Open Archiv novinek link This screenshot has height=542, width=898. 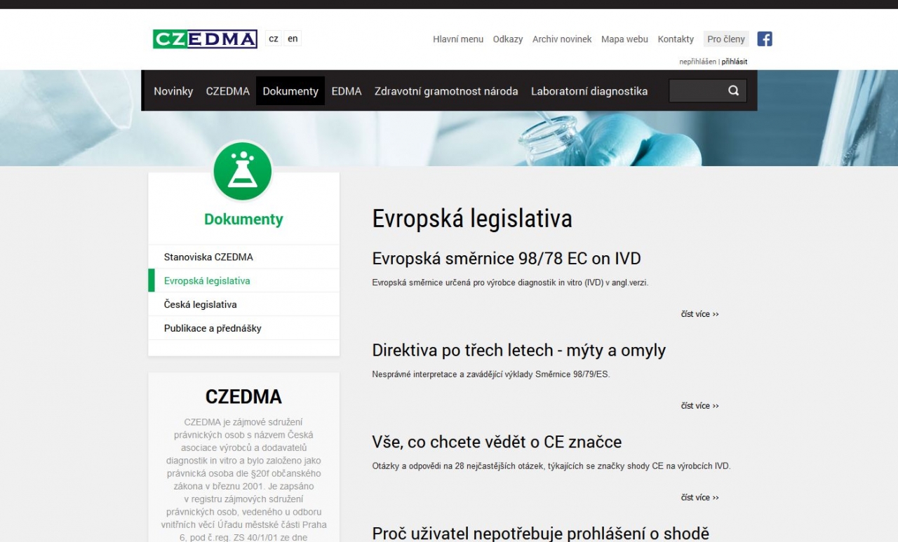(x=562, y=39)
